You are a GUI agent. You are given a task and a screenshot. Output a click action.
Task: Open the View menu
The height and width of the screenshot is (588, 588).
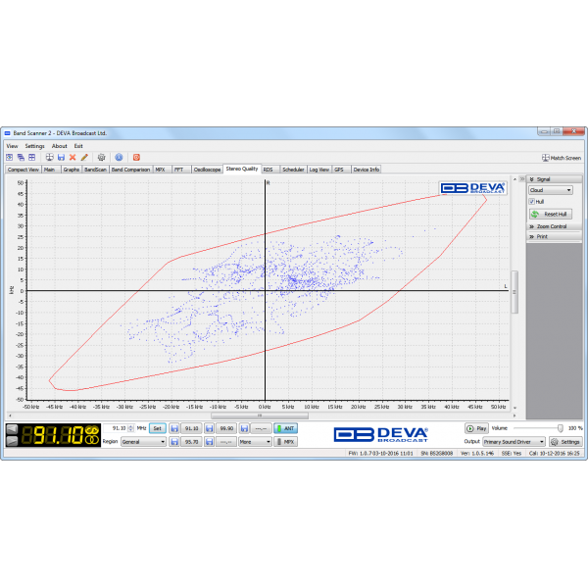point(12,146)
